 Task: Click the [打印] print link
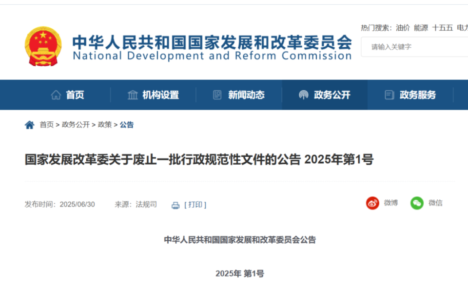[195, 205]
